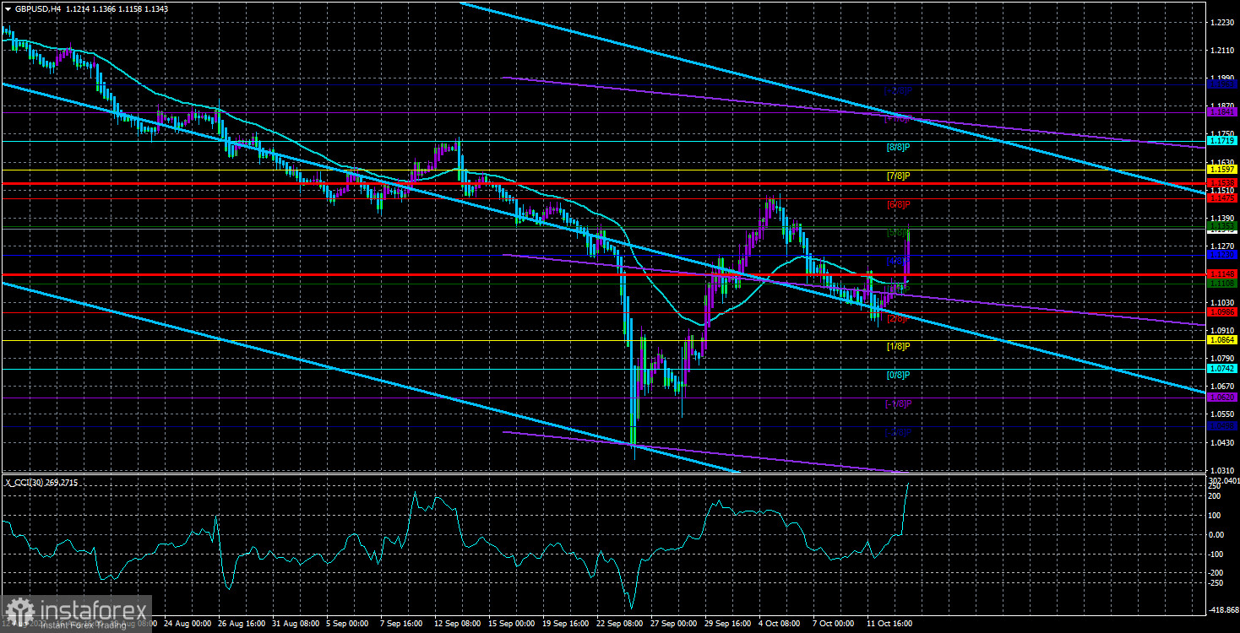Select the 1.1719 cyan price tag
Image resolution: width=1240 pixels, height=633 pixels.
(x=1222, y=141)
